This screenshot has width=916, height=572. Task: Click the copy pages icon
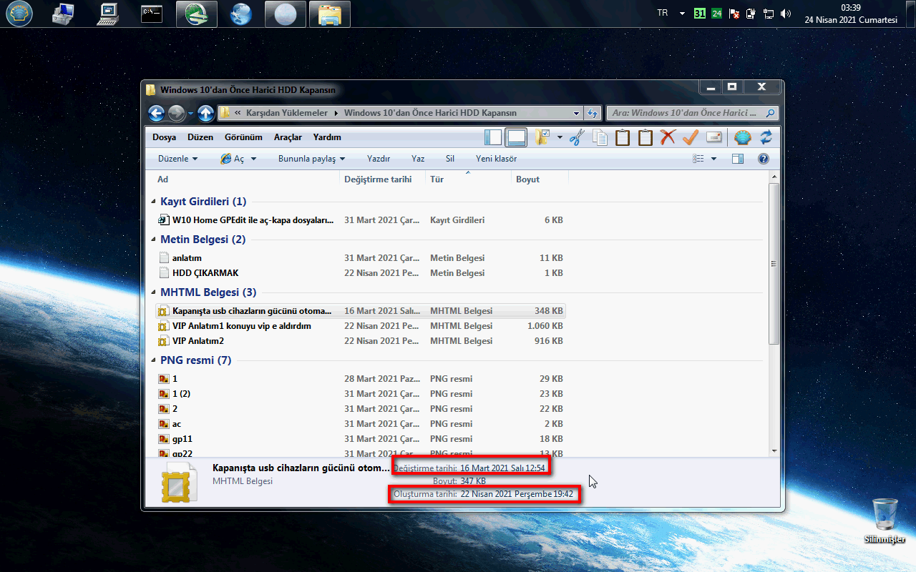coord(600,137)
